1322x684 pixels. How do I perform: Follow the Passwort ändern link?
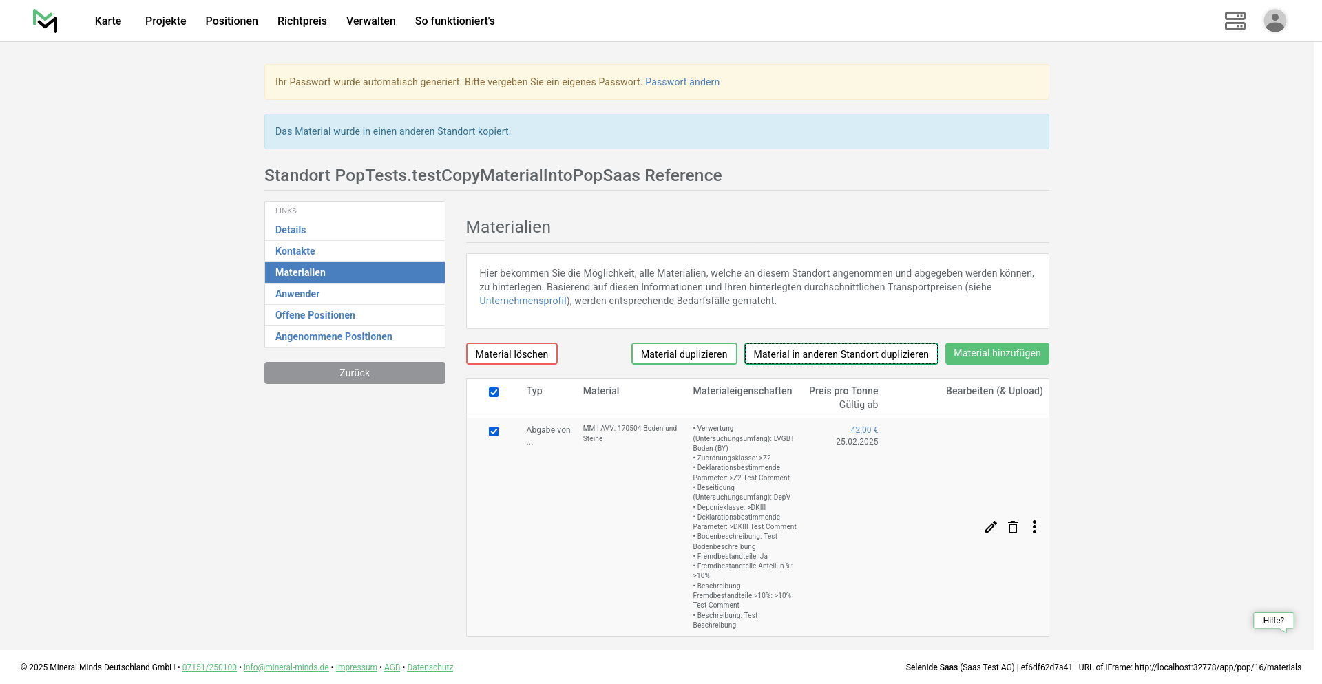tap(682, 82)
